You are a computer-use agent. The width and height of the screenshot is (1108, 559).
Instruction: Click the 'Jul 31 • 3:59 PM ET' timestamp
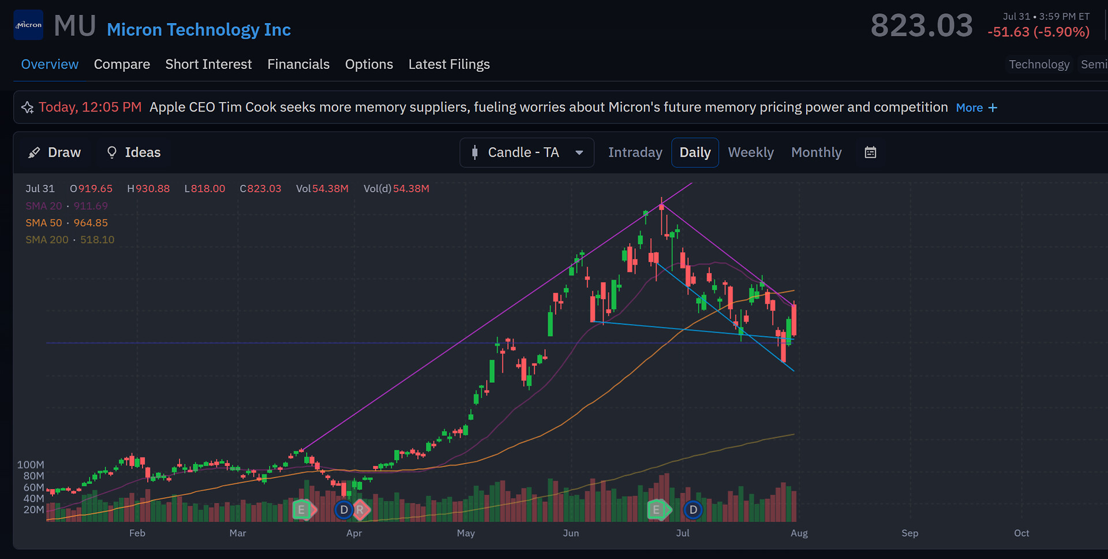[x=1046, y=16]
